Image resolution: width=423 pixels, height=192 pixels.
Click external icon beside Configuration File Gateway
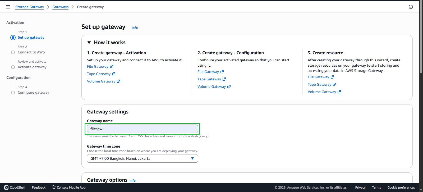(x=222, y=72)
